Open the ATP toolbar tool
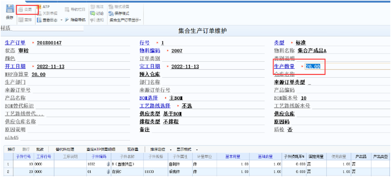 [x=43, y=7]
